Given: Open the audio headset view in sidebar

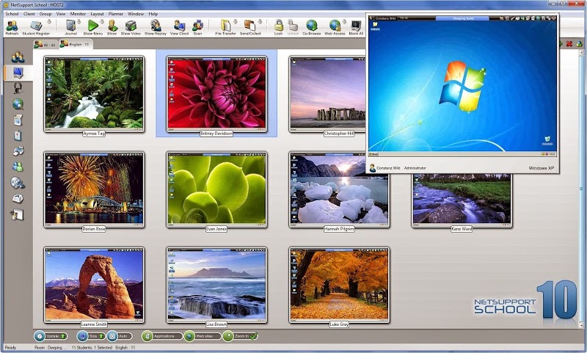Looking at the screenshot, I should tap(18, 88).
